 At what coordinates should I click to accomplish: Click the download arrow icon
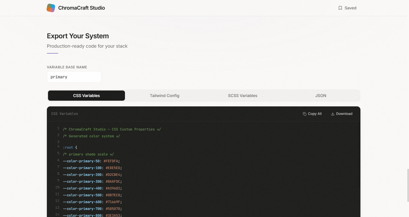333,114
